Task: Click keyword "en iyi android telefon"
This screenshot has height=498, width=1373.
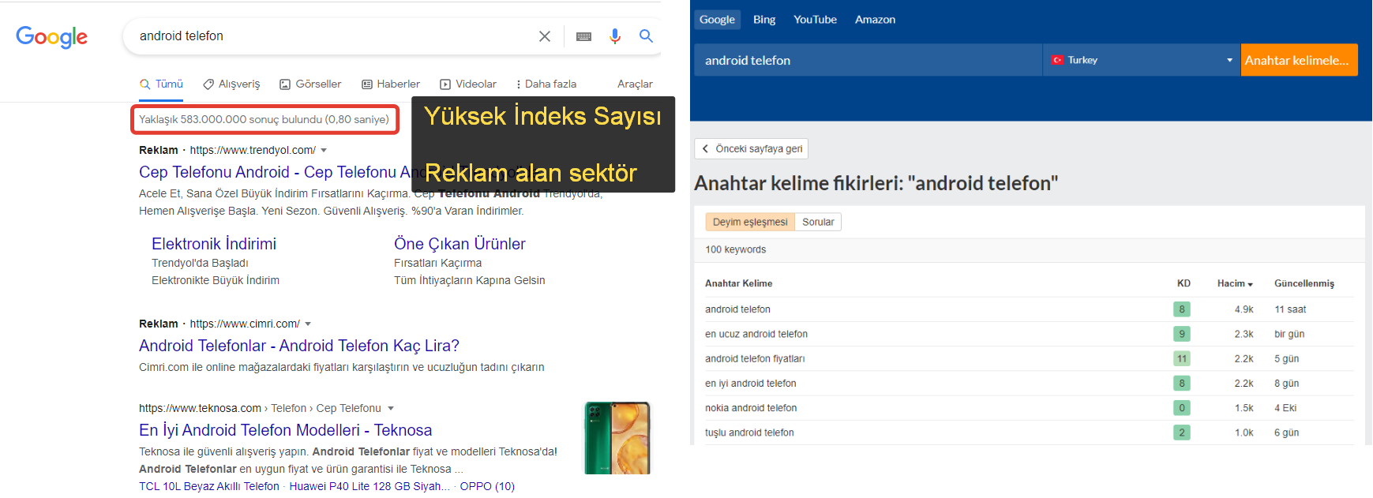Action: coord(751,384)
